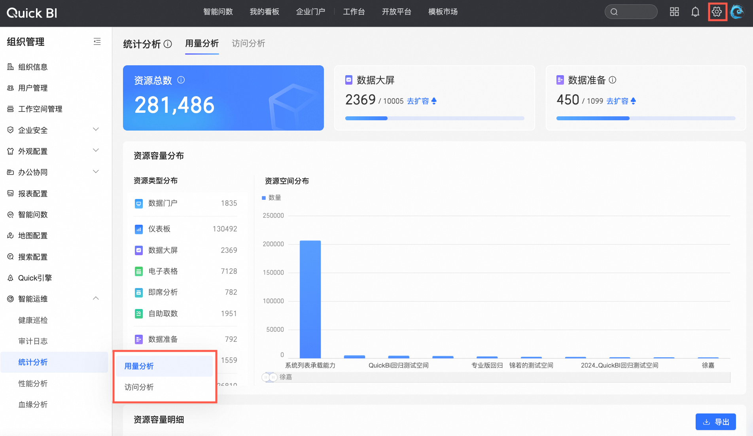
Task: Click the 即席分析 resource type icon
Action: click(139, 293)
